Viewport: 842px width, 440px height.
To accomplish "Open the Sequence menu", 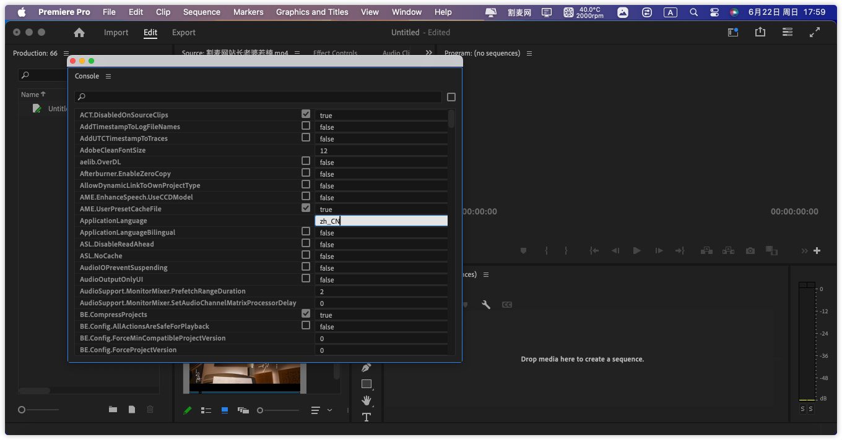I will (201, 12).
